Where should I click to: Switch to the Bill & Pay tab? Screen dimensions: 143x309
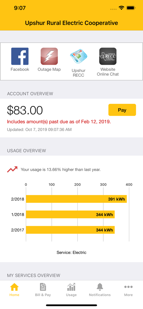pyautogui.click(x=43, y=290)
